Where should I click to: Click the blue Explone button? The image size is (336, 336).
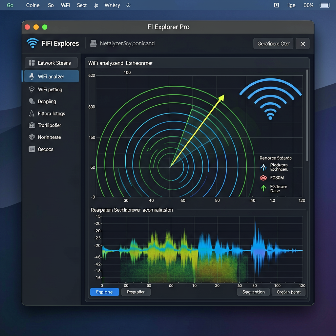click(104, 292)
